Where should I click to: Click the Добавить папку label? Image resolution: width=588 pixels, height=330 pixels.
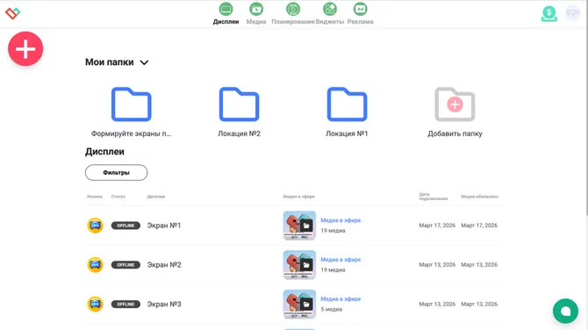point(455,133)
